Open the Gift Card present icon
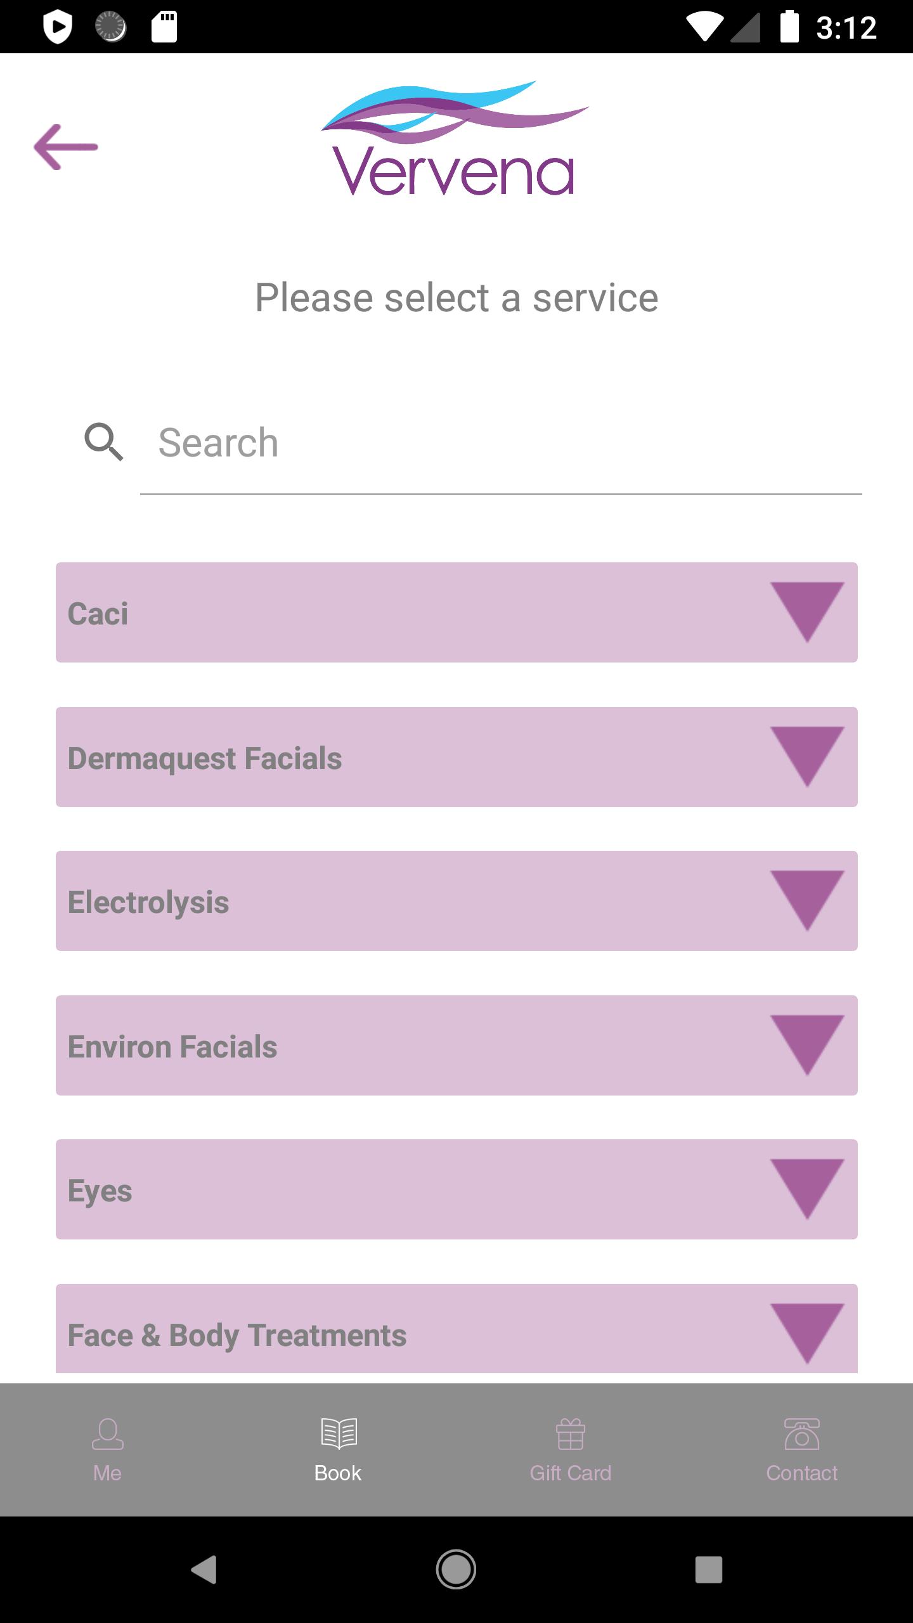The image size is (913, 1623). [571, 1434]
